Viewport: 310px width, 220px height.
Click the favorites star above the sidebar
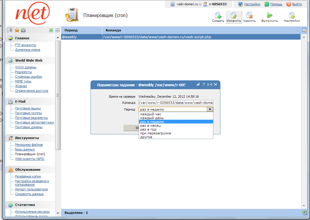17,30
